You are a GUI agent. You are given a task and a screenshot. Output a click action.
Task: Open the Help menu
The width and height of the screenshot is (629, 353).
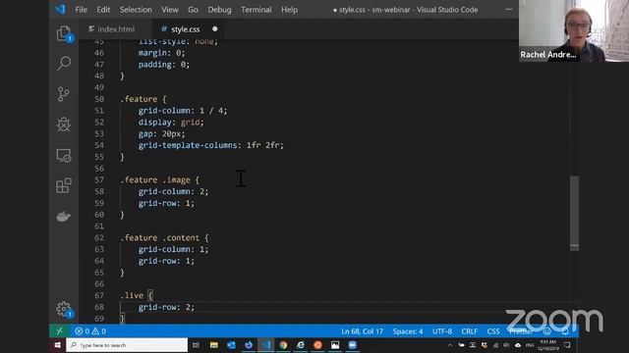click(x=289, y=10)
